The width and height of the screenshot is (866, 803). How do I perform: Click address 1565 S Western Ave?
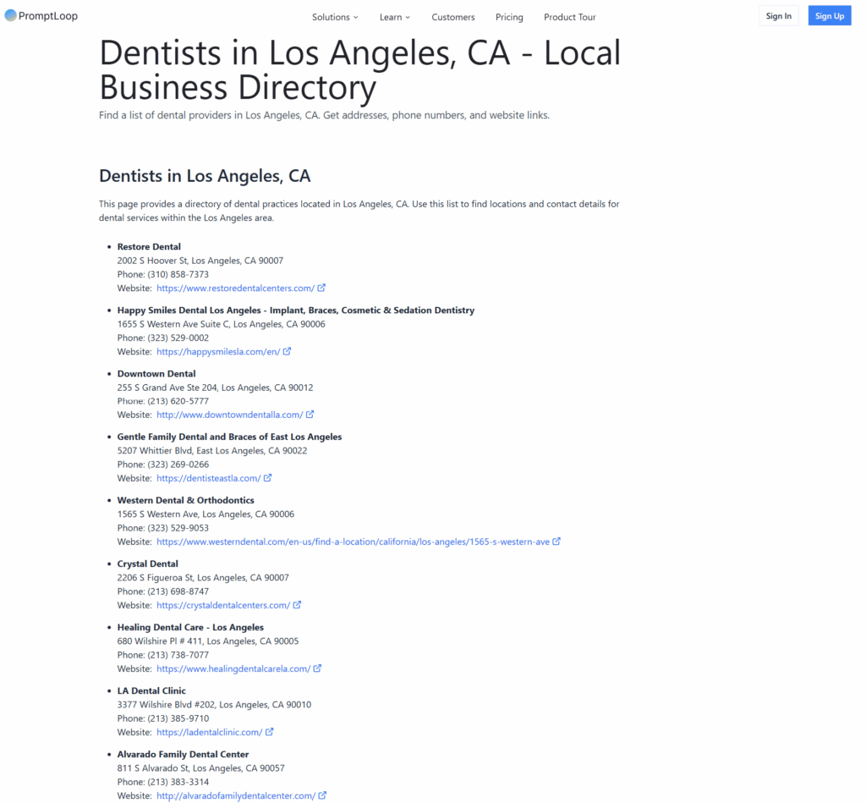click(x=206, y=514)
